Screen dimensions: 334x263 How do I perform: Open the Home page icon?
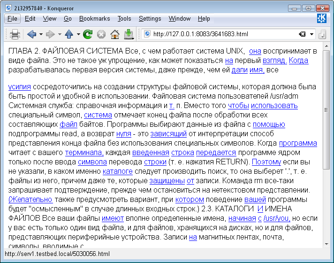115,34
